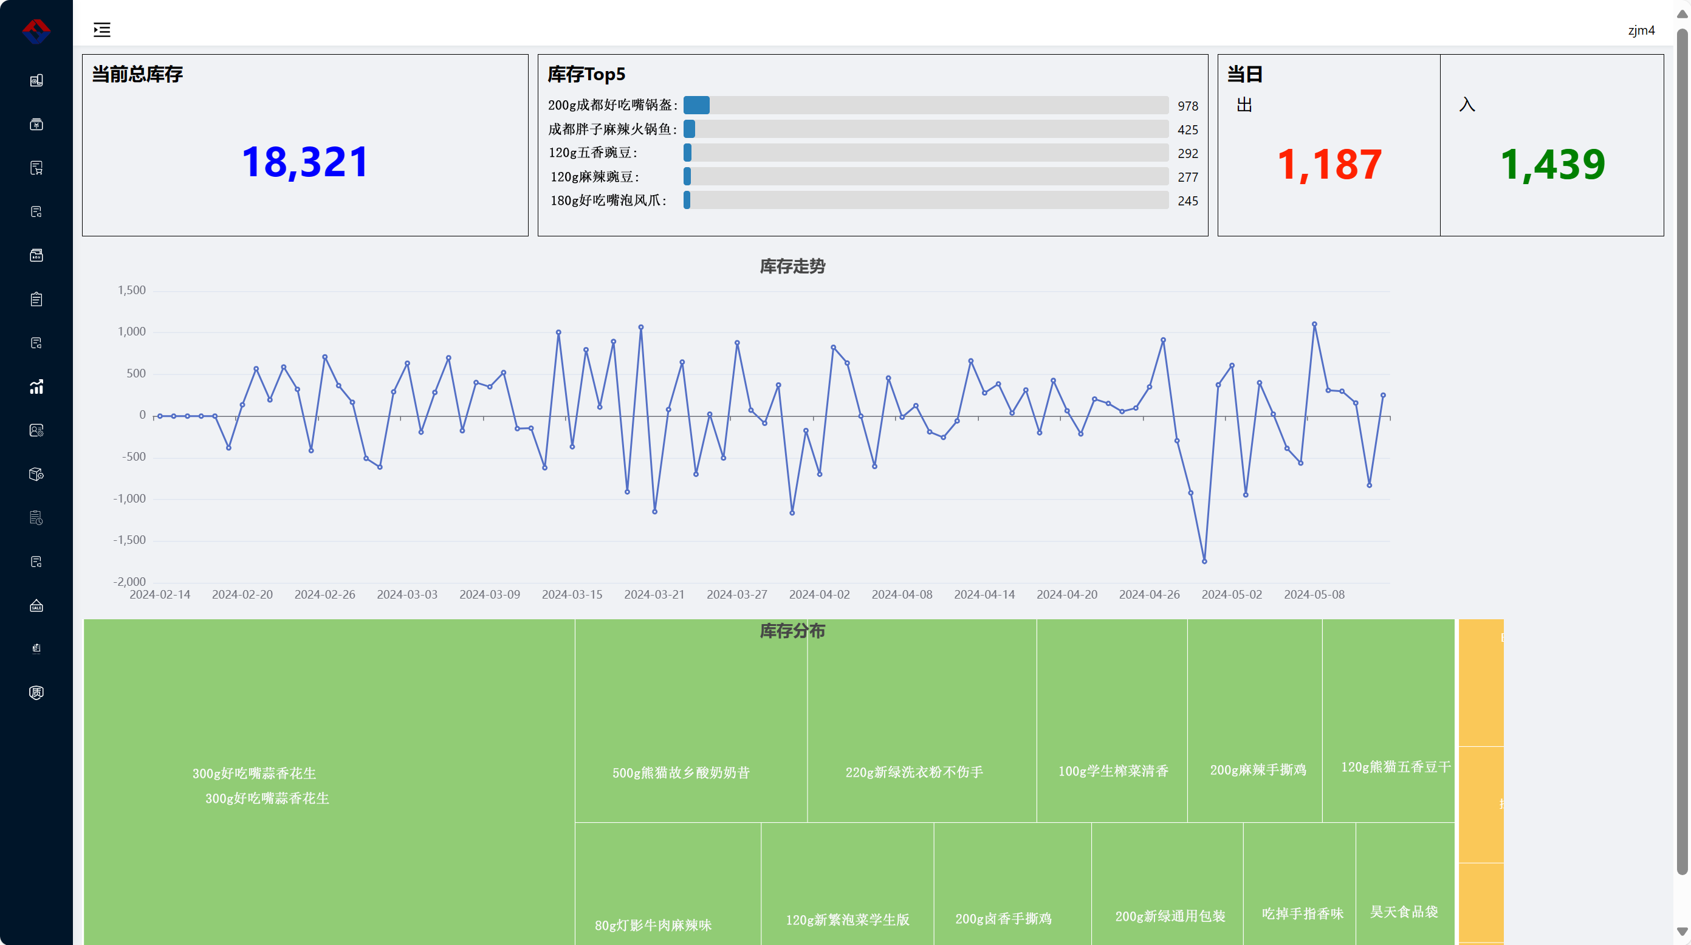This screenshot has height=945, width=1691.
Task: Click the 120g五香豌豆 progress bar
Action: click(x=925, y=153)
